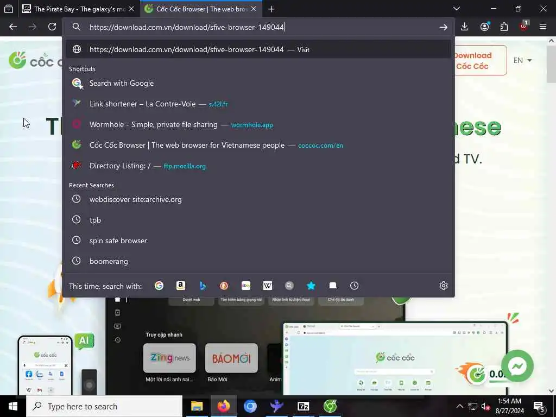Open the Cốc Cốc Browser coccoc.com/en suggestion
The image size is (556, 417).
[x=258, y=145]
